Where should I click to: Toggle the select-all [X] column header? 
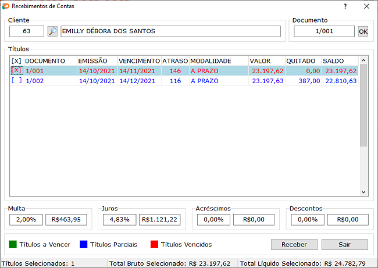tap(16, 61)
